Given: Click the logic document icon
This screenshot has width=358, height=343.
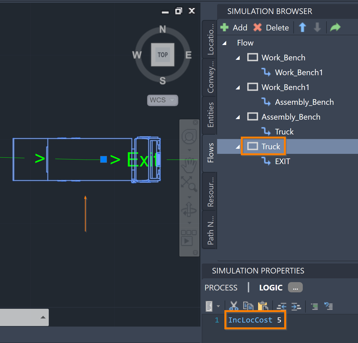Looking at the screenshot, I should [x=209, y=306].
